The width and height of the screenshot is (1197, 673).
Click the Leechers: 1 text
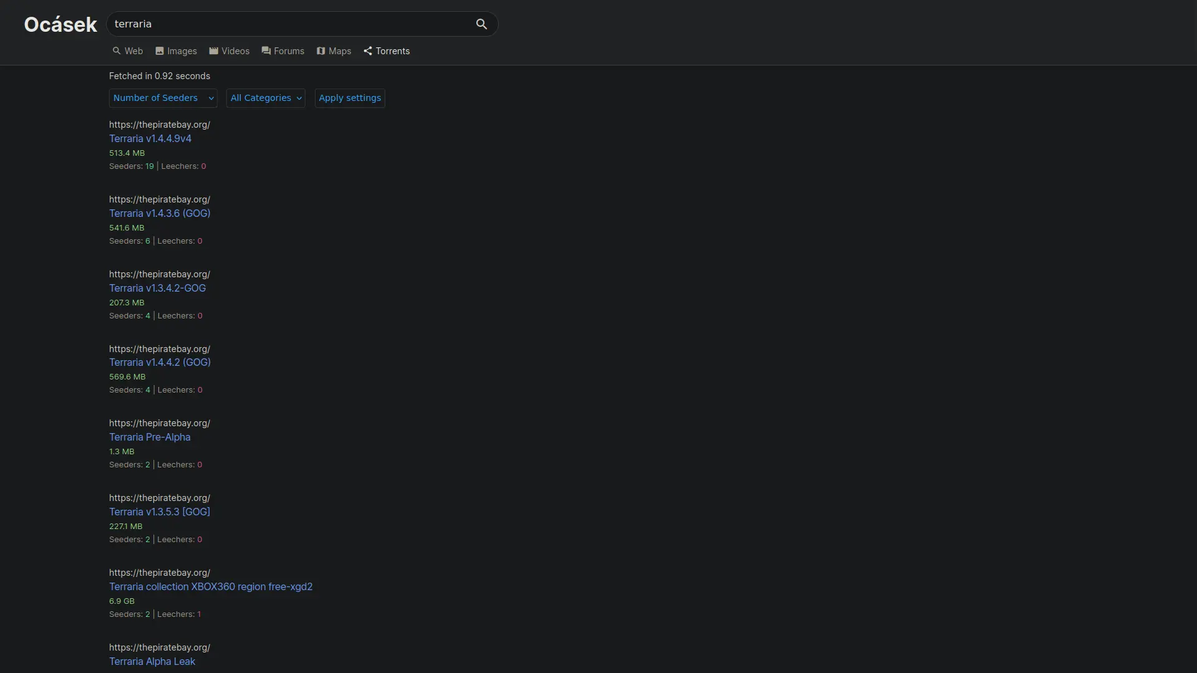(x=179, y=614)
